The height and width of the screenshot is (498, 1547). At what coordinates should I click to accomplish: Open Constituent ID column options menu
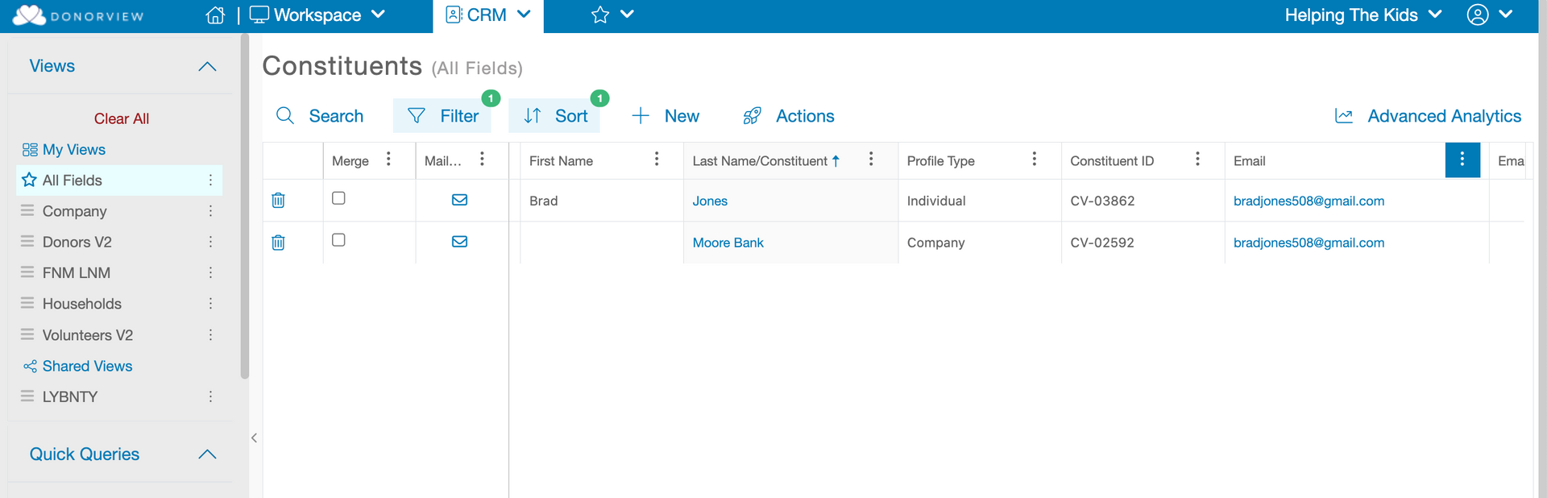click(x=1198, y=160)
